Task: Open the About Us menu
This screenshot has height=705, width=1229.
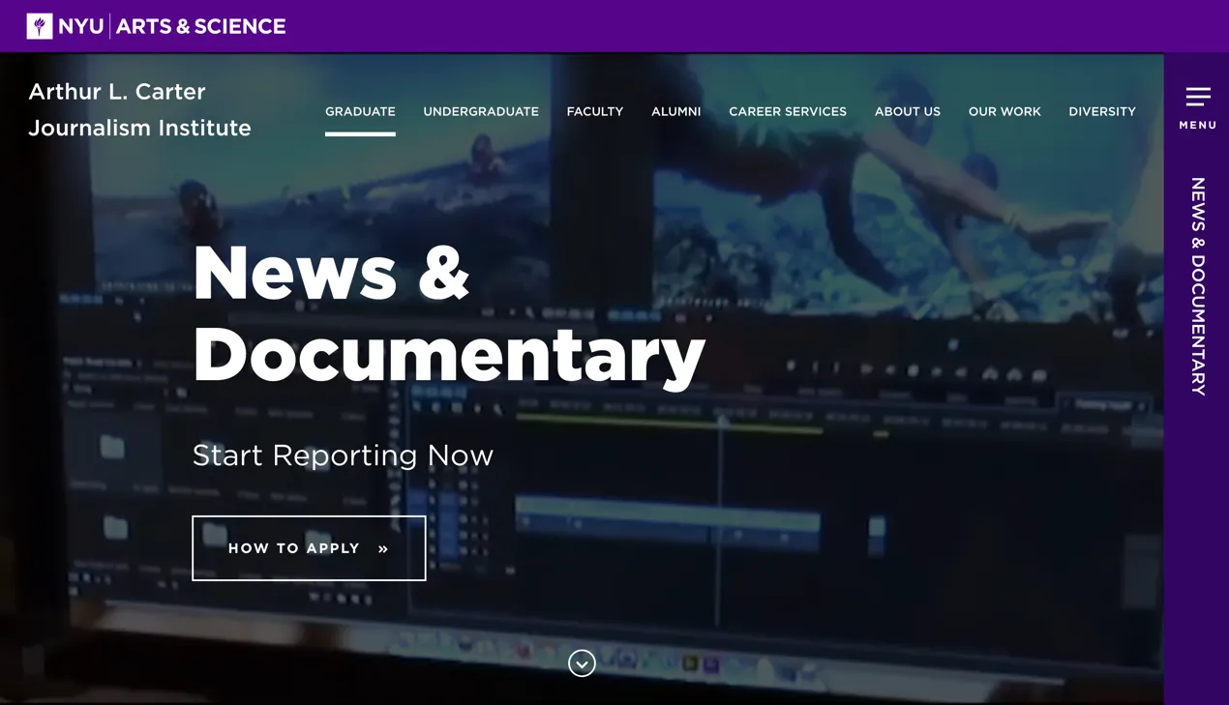Action: (x=907, y=112)
